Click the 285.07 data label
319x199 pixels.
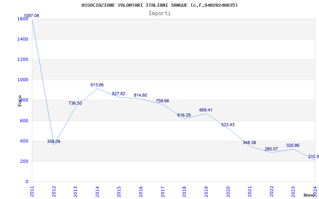(271, 149)
